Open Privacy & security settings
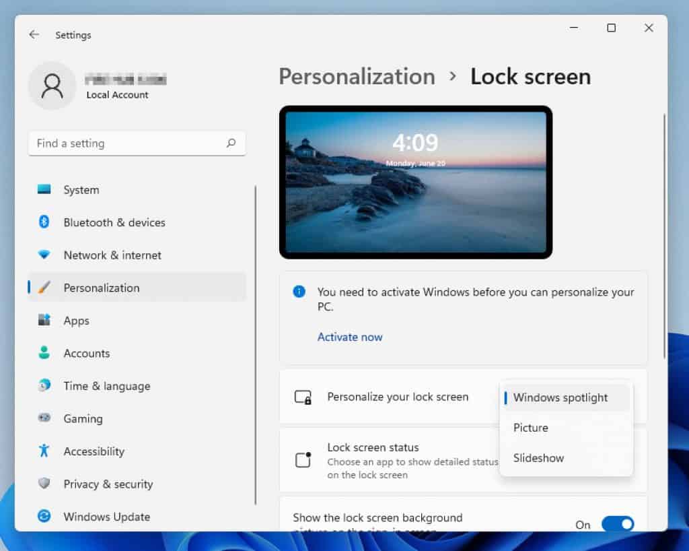The height and width of the screenshot is (551, 689). coord(137,484)
